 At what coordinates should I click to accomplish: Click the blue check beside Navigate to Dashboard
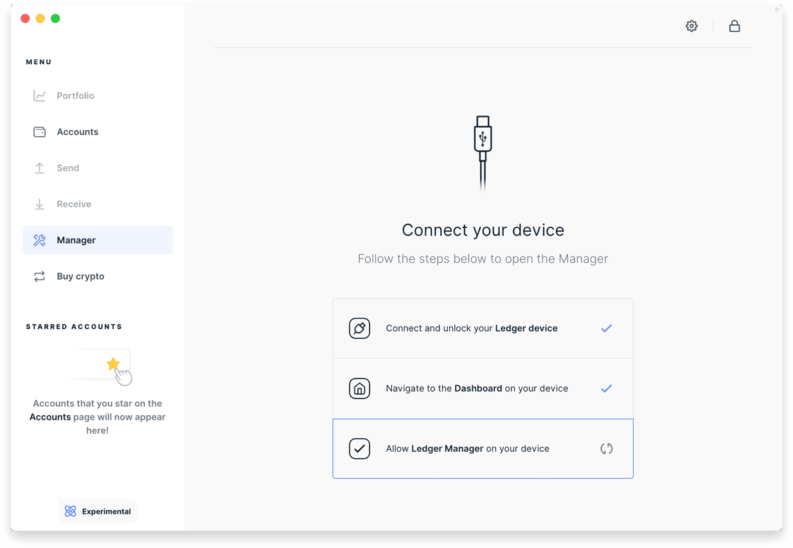tap(607, 389)
